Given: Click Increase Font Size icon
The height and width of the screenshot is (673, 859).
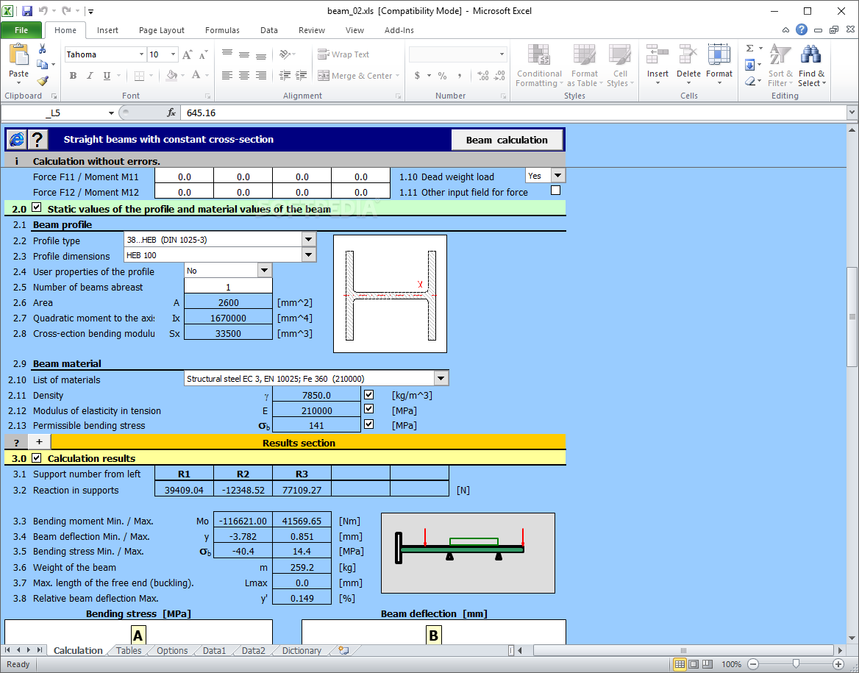Looking at the screenshot, I should pos(188,55).
